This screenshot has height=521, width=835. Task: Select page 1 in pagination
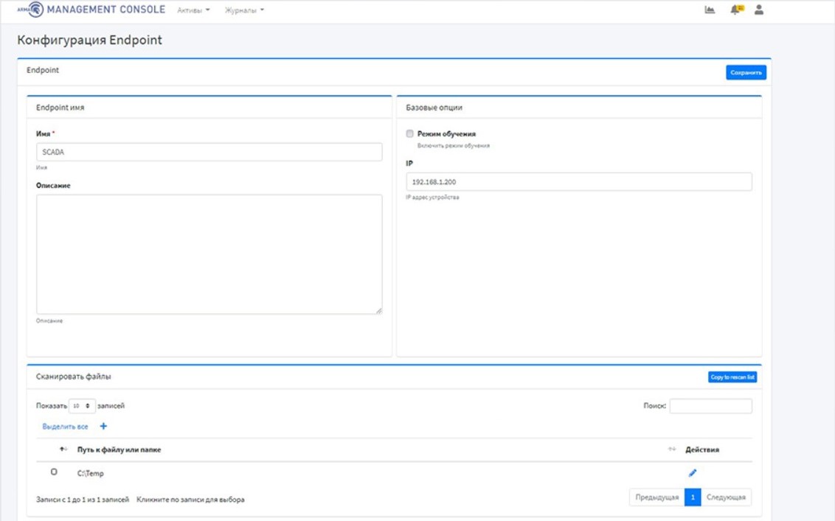point(692,497)
